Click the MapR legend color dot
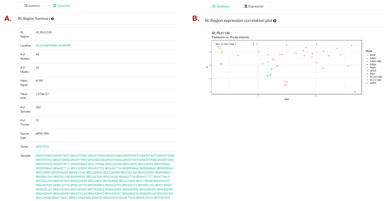The image size is (391, 201). [367, 67]
